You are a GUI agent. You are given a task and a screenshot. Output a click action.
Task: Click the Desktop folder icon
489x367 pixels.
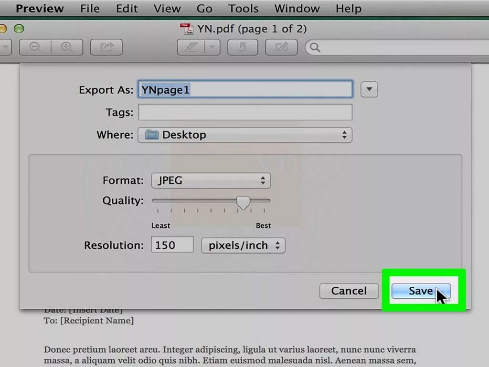pyautogui.click(x=152, y=135)
